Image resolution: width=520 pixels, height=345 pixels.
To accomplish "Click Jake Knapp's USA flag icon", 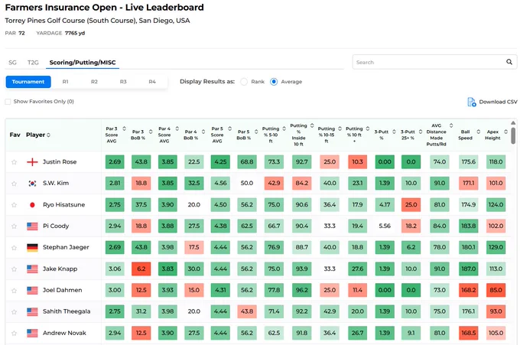I will [x=32, y=269].
